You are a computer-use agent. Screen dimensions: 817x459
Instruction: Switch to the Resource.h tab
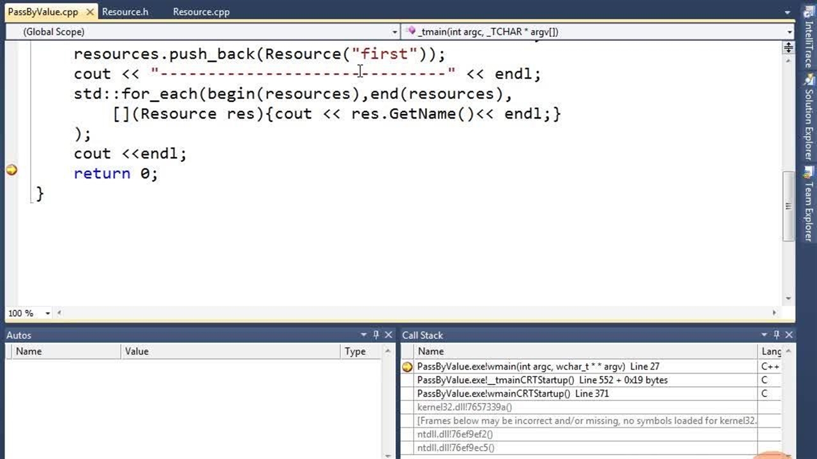(x=125, y=11)
